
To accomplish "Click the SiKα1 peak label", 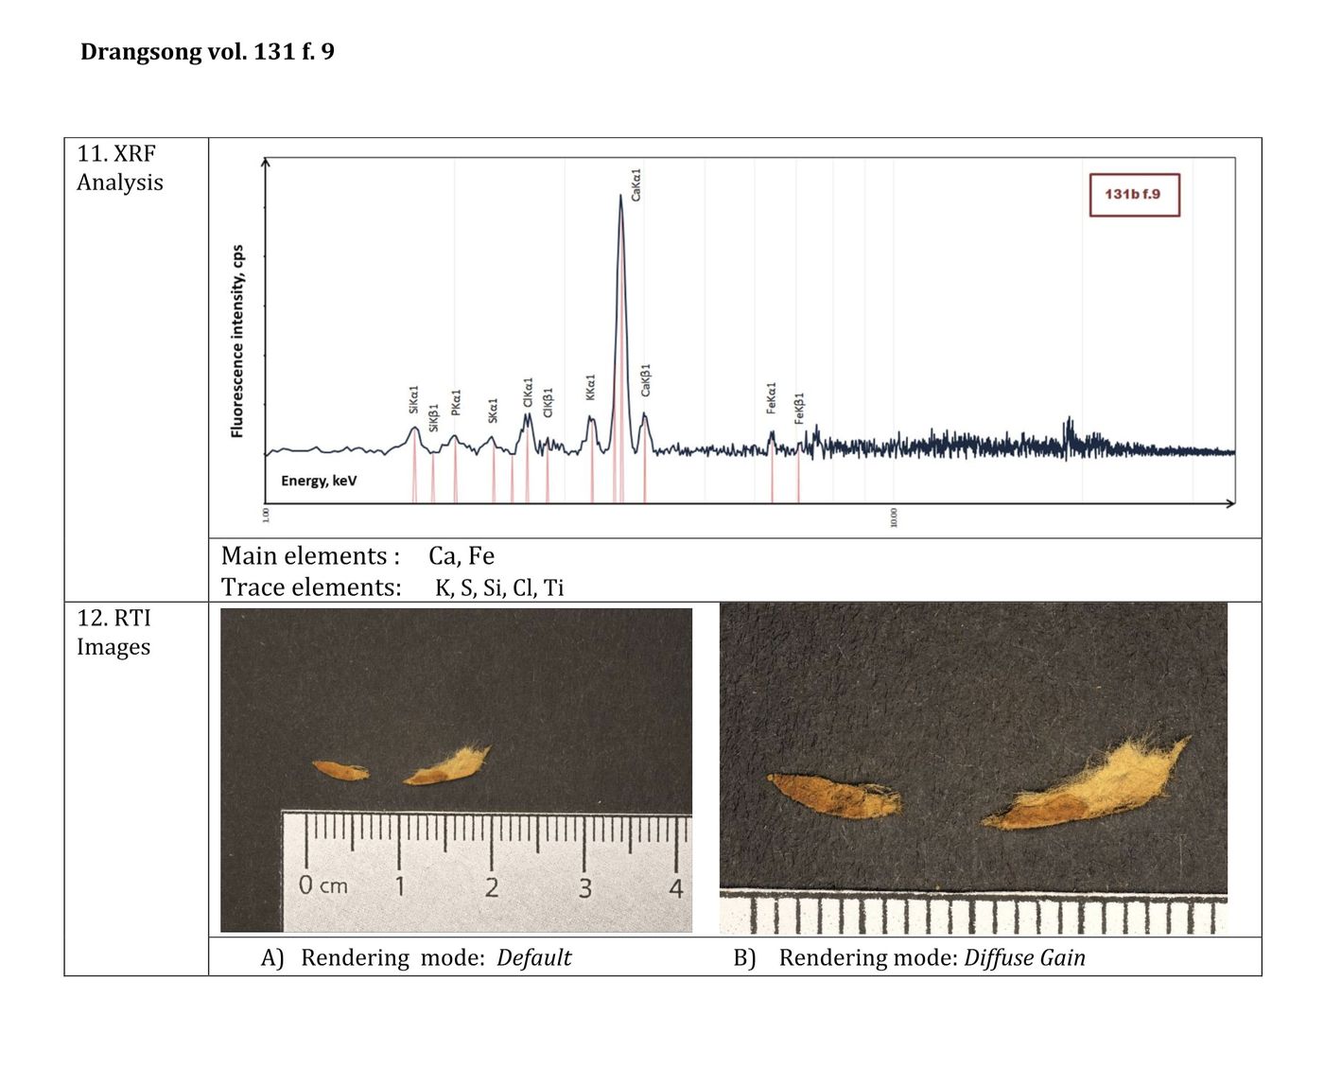I will [413, 399].
